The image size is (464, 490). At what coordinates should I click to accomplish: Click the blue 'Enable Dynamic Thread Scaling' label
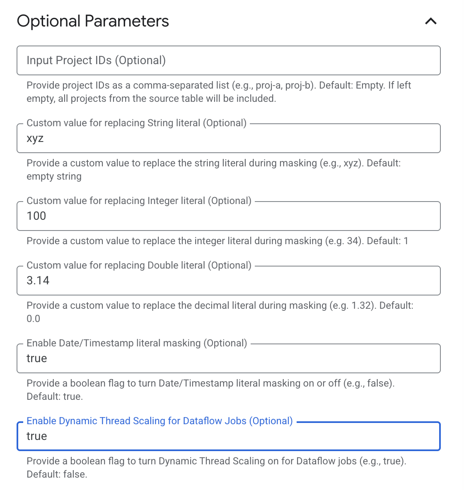pyautogui.click(x=159, y=421)
